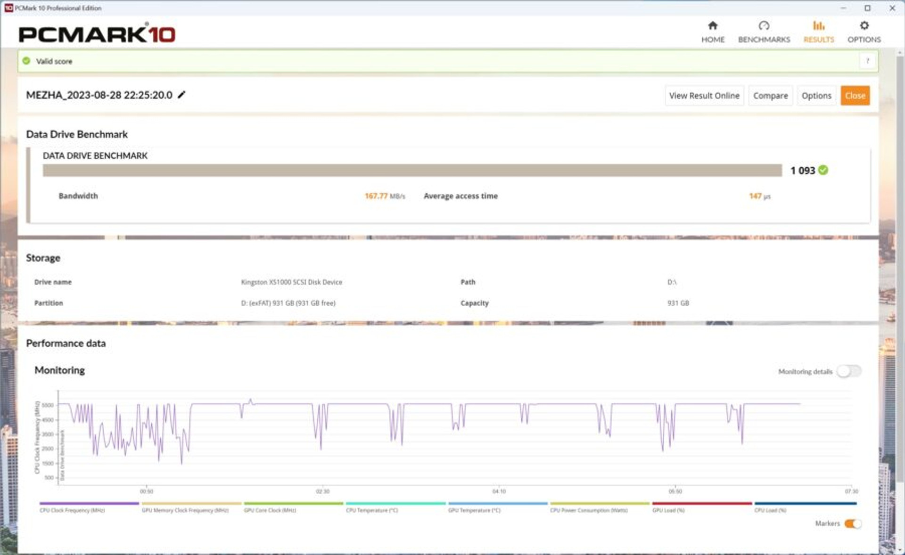This screenshot has height=555, width=905.
Task: Click the result name MEZHA_2023-08-28 22:25:20.0
Action: pyautogui.click(x=99, y=95)
